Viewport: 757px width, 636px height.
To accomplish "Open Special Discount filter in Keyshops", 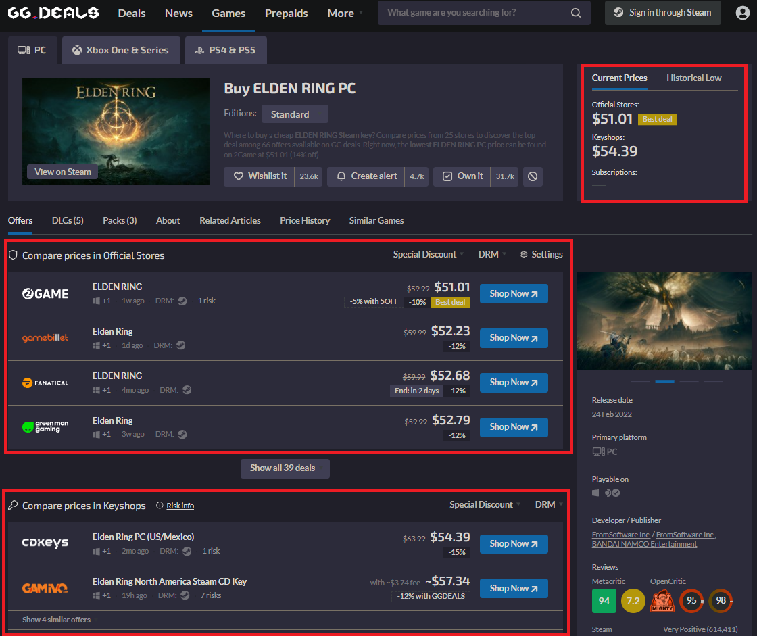I will tap(485, 505).
